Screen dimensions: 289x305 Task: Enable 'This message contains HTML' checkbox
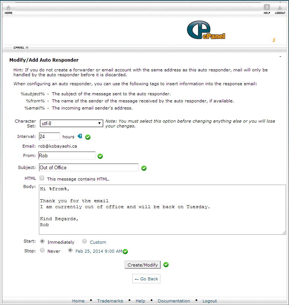click(42, 178)
